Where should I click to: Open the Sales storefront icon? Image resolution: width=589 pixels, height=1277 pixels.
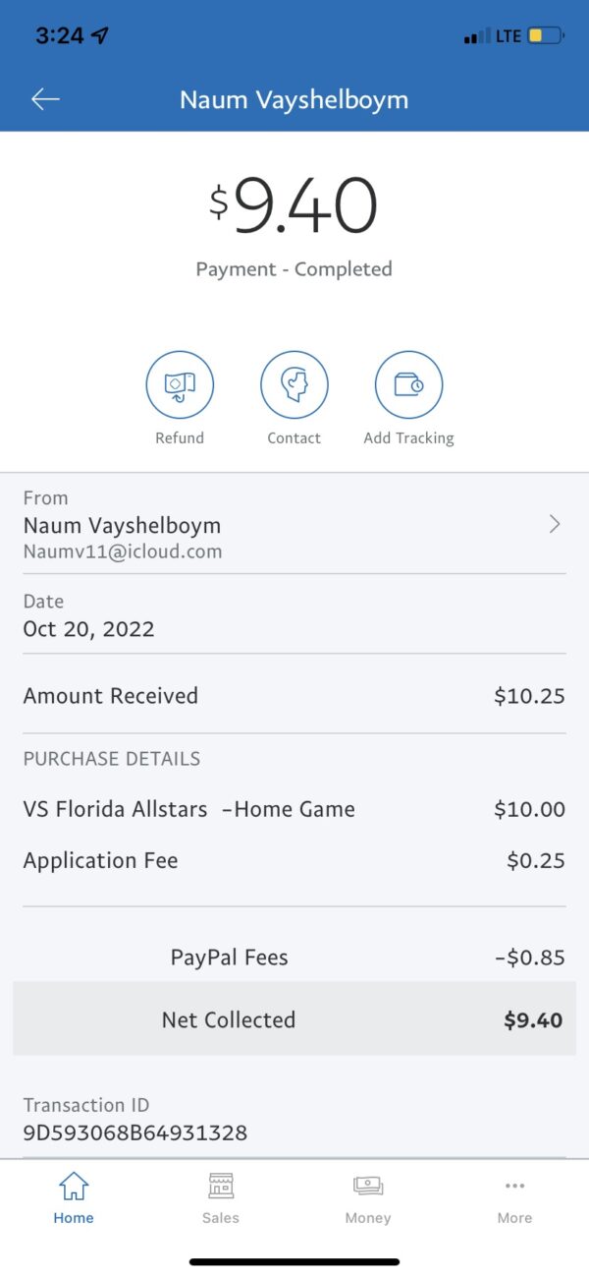coord(221,1186)
